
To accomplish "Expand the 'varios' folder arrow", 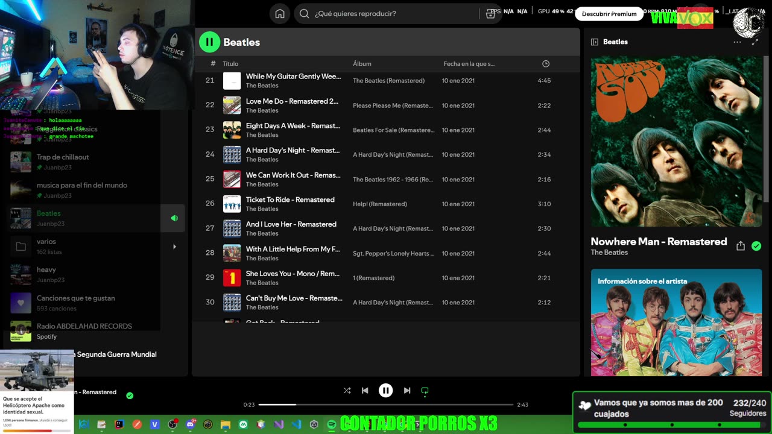I will click(174, 247).
